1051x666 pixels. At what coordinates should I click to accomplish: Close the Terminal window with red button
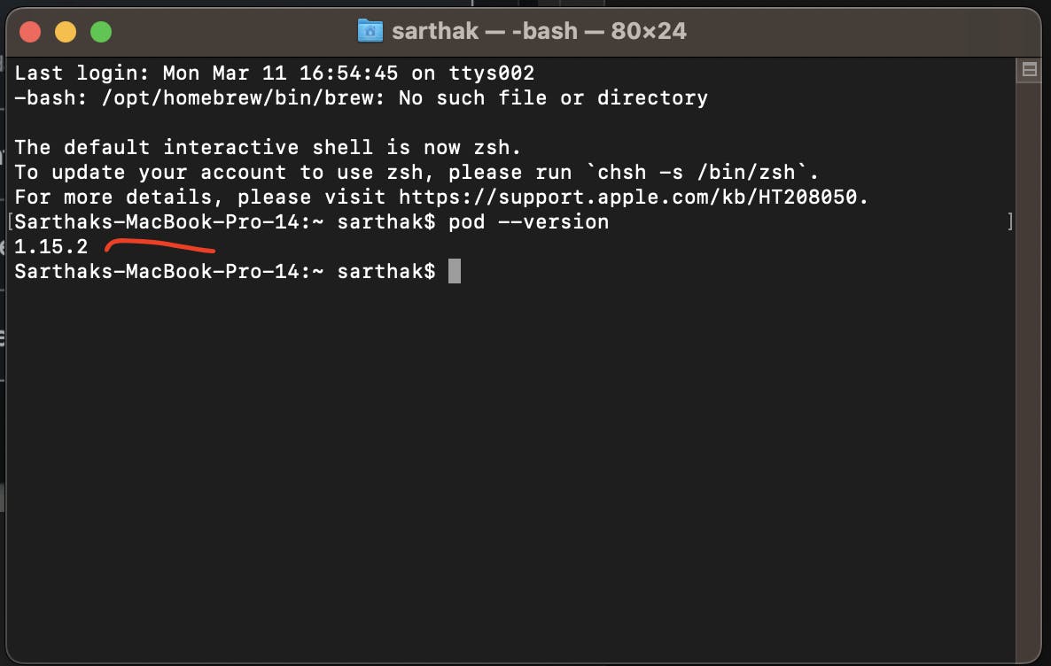click(x=30, y=32)
